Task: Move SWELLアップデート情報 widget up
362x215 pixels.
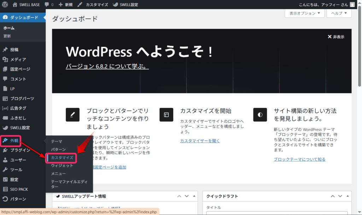Action: pos(179,196)
